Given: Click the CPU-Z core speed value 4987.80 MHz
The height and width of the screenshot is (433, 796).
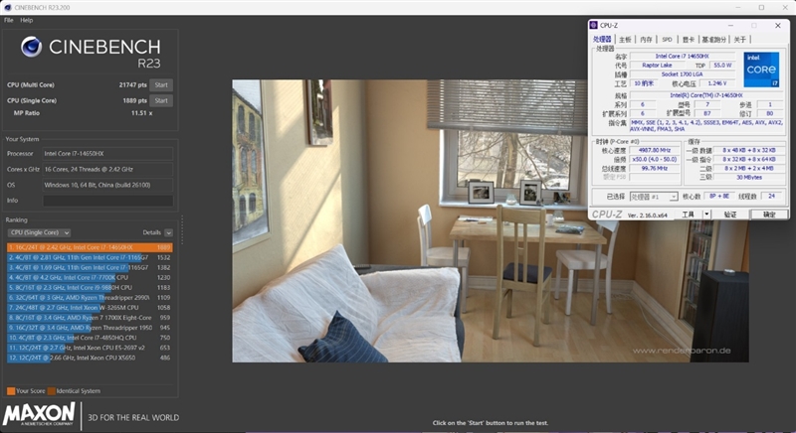Looking at the screenshot, I should point(655,150).
